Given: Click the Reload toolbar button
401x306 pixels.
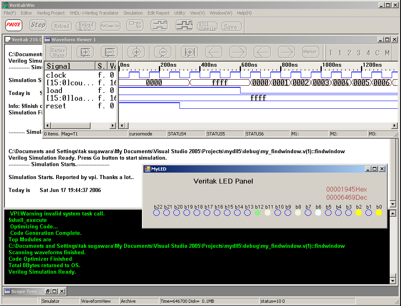Looking at the screenshot, I should click(x=62, y=26).
